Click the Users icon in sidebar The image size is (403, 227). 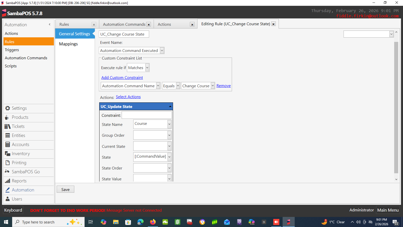click(8, 199)
